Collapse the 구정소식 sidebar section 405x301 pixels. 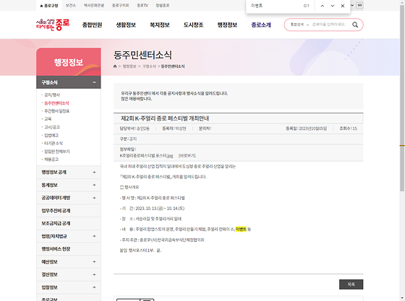click(x=69, y=82)
